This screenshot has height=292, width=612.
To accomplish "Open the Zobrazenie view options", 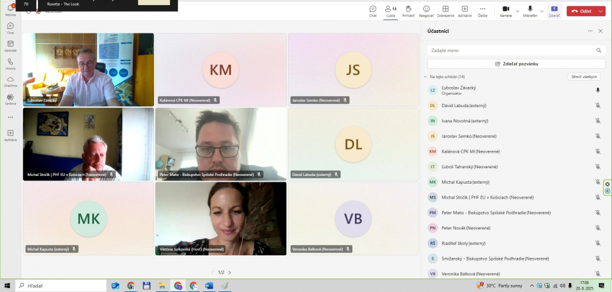I will point(445,11).
